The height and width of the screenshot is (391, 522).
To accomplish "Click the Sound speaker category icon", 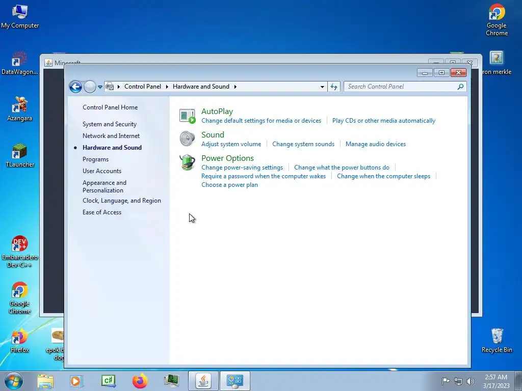I will 187,138.
